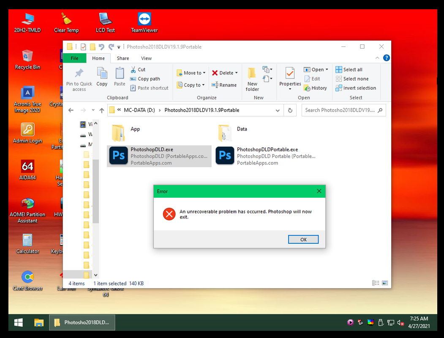The height and width of the screenshot is (338, 444).
Task: Open the Recycle Bin
Action: [27, 60]
